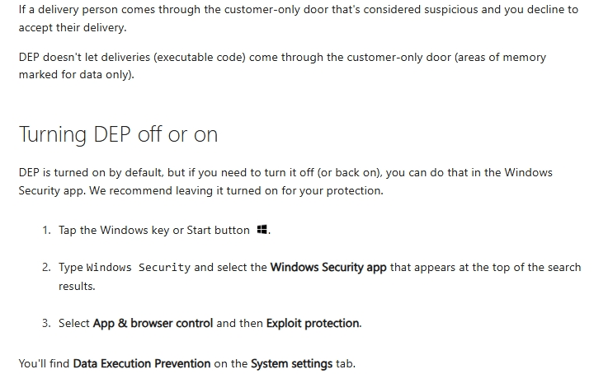Click the bold "Exploit protection" text
The height and width of the screenshot is (374, 608).
tap(313, 323)
